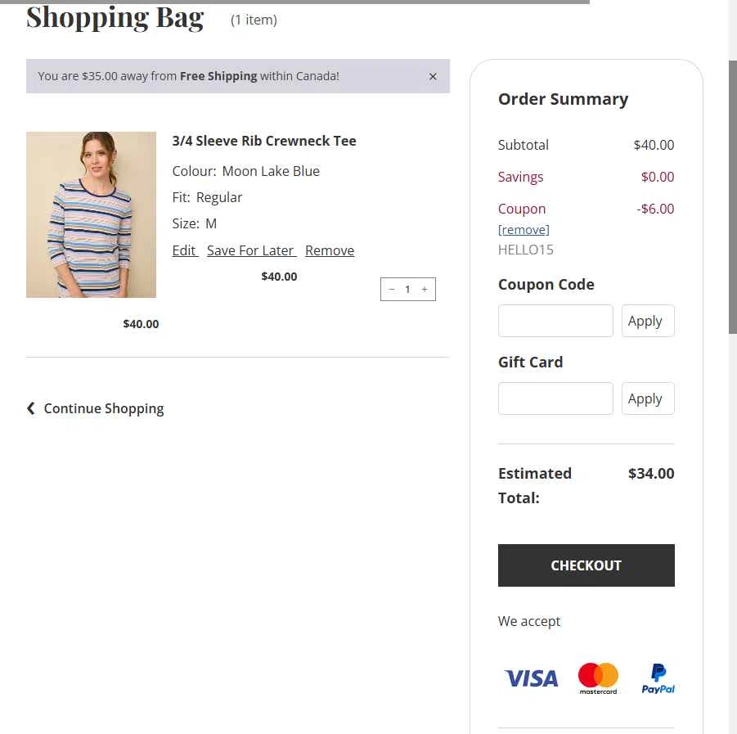Click the Continue Shopping link text
The height and width of the screenshot is (734, 737).
(x=104, y=408)
